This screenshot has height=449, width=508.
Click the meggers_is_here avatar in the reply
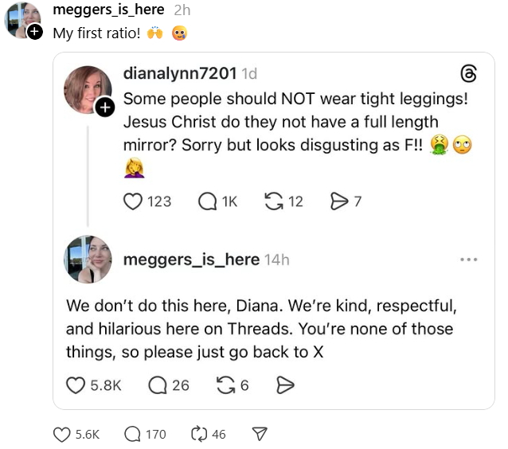(x=88, y=260)
